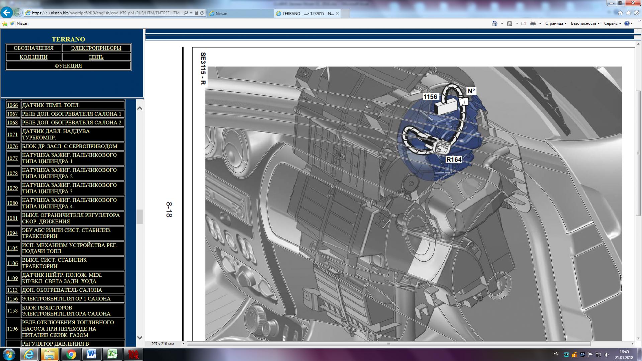The width and height of the screenshot is (642, 361).
Task: Click the diagram horizontal scrollbar thumb
Action: click(x=388, y=344)
